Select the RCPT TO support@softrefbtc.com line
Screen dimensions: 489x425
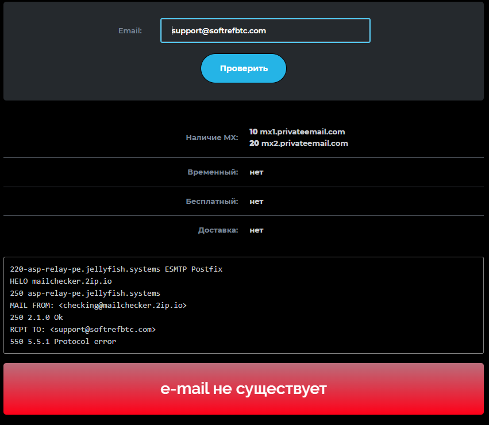(84, 329)
